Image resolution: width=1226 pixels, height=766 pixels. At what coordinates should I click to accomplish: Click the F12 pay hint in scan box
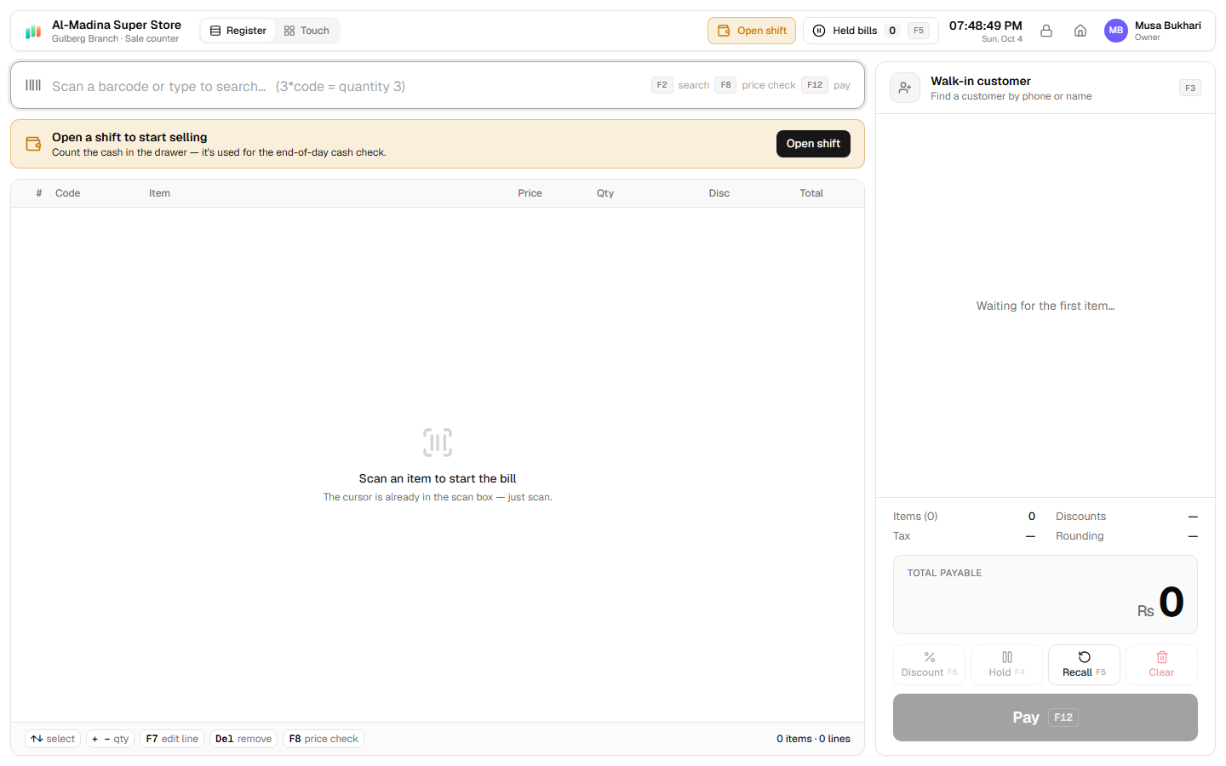pos(826,85)
